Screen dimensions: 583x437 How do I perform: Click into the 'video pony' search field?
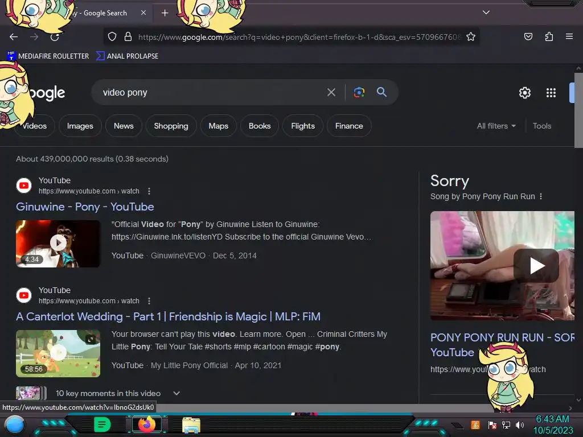(208, 92)
